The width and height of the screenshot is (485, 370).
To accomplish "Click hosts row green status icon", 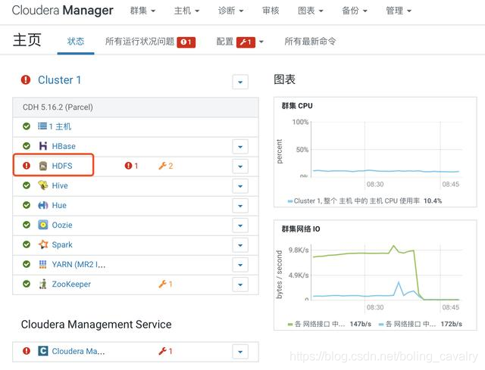I will coord(27,126).
